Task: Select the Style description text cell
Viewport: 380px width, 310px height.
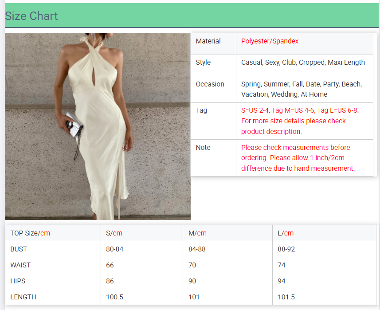Action: click(303, 63)
